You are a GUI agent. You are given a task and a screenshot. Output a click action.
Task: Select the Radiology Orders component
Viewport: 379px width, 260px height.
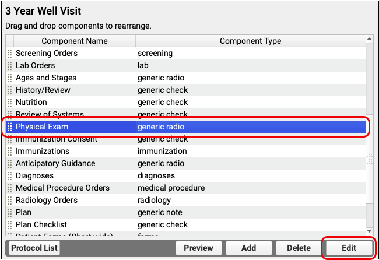[48, 201]
